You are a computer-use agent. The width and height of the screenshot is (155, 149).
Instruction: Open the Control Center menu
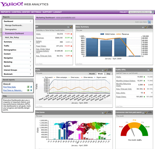21,12
